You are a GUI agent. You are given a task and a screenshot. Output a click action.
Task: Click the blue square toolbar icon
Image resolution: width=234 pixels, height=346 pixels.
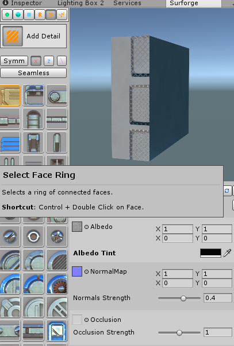coord(29,15)
